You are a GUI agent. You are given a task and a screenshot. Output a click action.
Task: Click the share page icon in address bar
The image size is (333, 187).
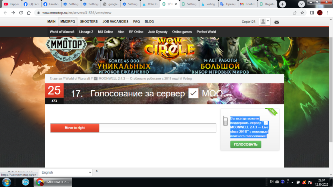(x=294, y=13)
